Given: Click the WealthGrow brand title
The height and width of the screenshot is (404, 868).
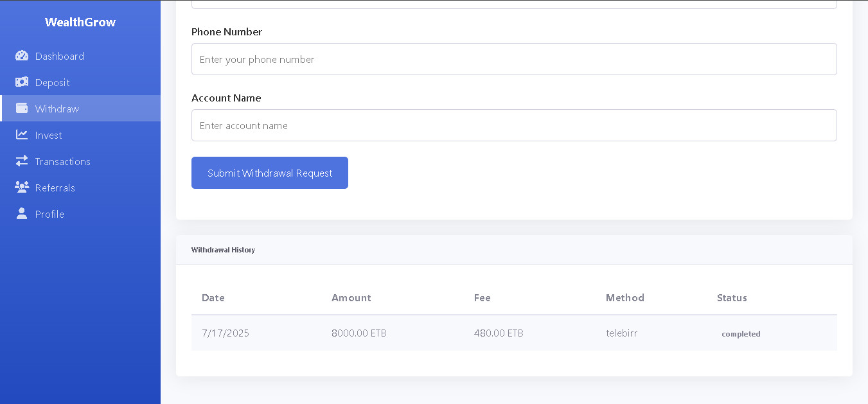Looking at the screenshot, I should click(x=80, y=22).
